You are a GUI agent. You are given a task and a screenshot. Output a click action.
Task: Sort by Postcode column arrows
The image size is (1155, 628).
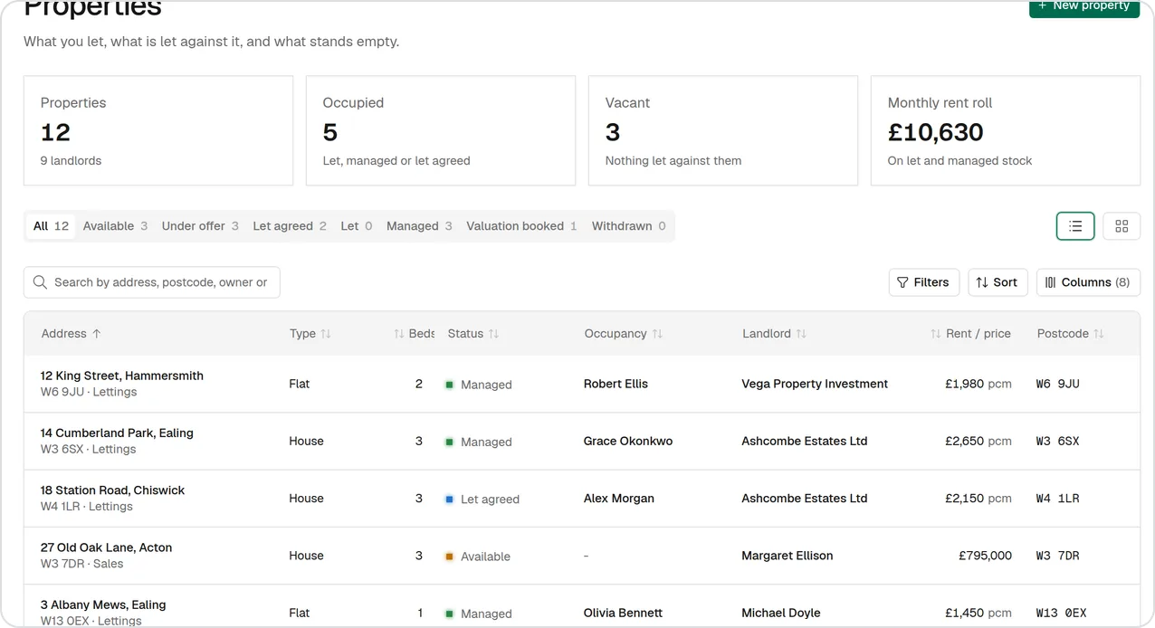tap(1099, 334)
